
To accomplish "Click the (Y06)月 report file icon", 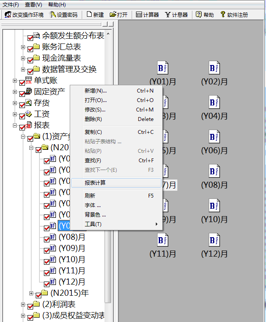I will pyautogui.click(x=214, y=137).
